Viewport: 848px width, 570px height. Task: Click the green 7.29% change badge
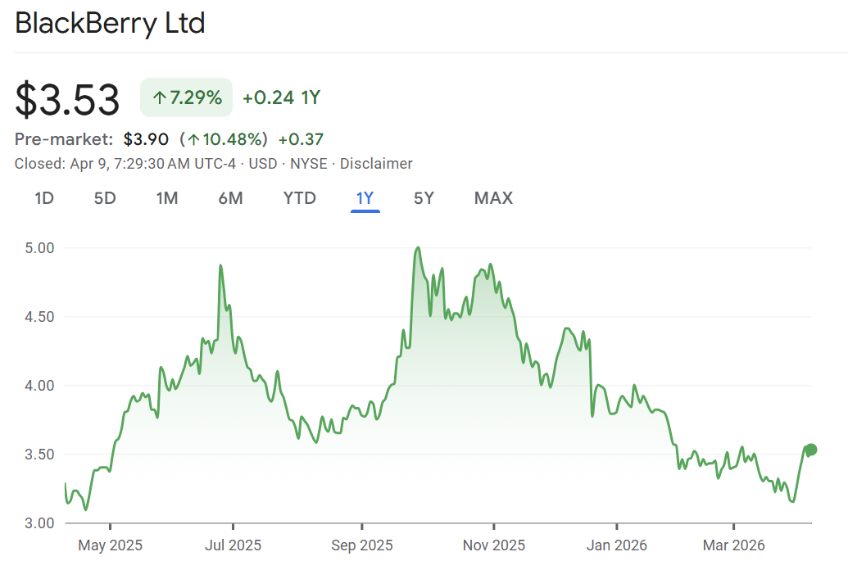coord(187,98)
